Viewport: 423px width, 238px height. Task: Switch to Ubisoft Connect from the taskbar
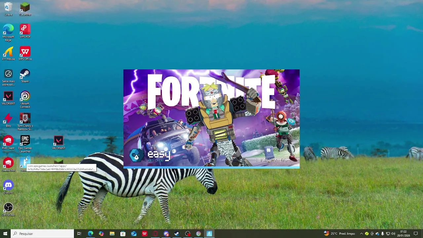coord(198,234)
